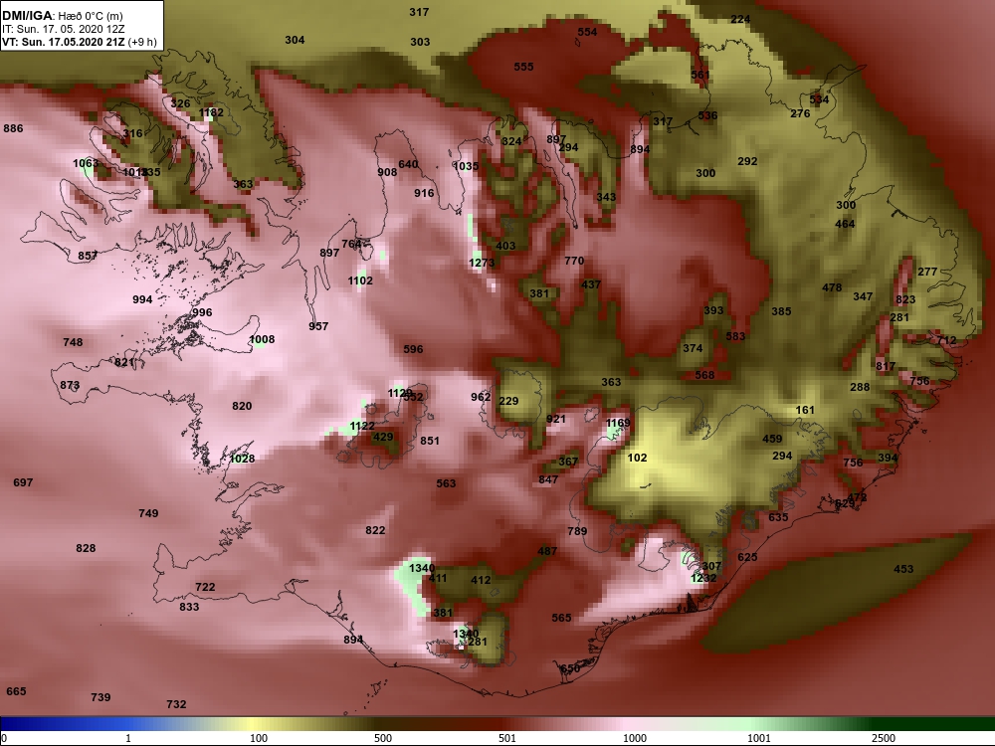Image resolution: width=995 pixels, height=746 pixels.
Task: Click the legend label '1000'
Action: pyautogui.click(x=635, y=738)
